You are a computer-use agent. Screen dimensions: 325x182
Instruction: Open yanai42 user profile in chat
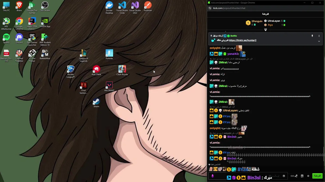233,54
